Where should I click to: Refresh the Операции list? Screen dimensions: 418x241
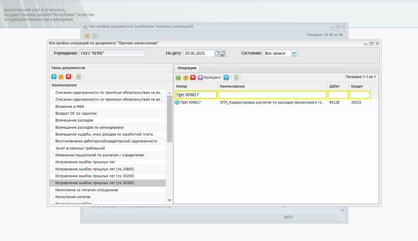coord(236,77)
